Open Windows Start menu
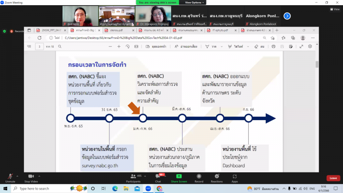Viewport: 343px width, 193px height. 5,188
